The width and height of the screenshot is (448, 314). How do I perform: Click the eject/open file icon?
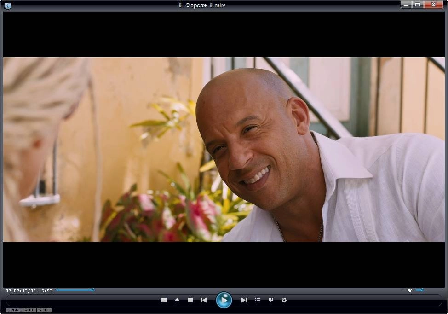click(177, 300)
